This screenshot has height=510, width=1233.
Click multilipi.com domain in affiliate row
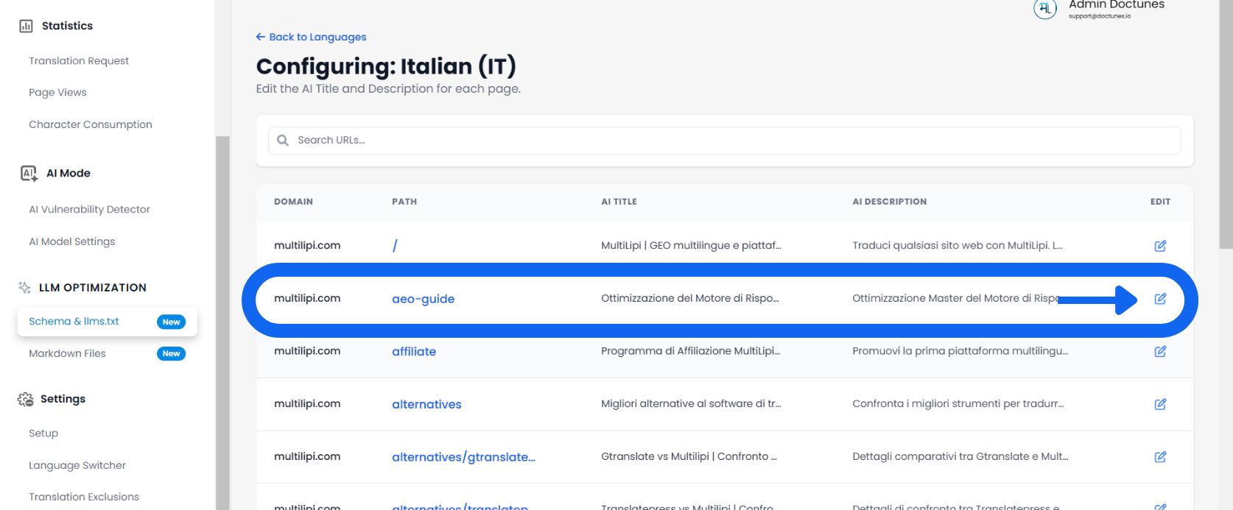[x=307, y=351]
